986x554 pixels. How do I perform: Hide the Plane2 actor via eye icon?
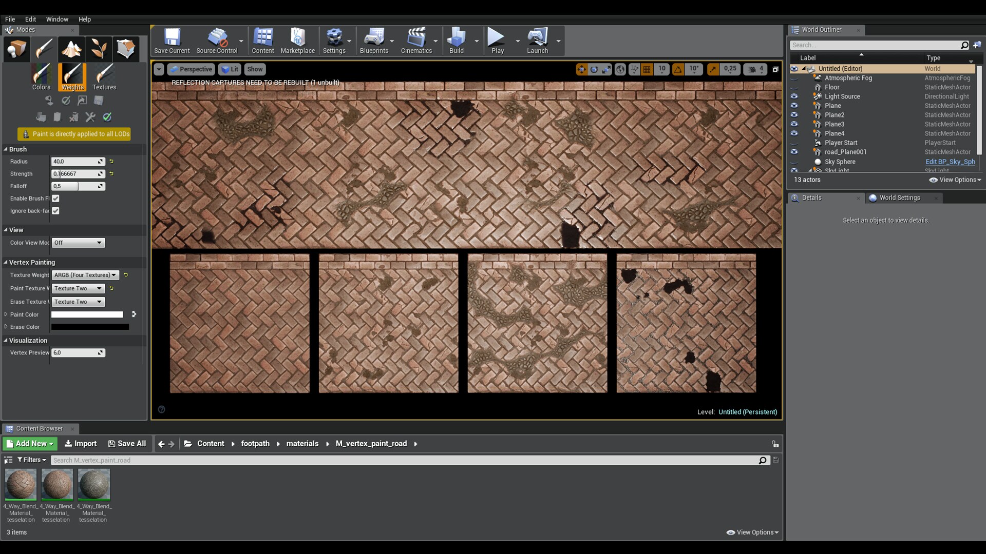click(x=794, y=115)
